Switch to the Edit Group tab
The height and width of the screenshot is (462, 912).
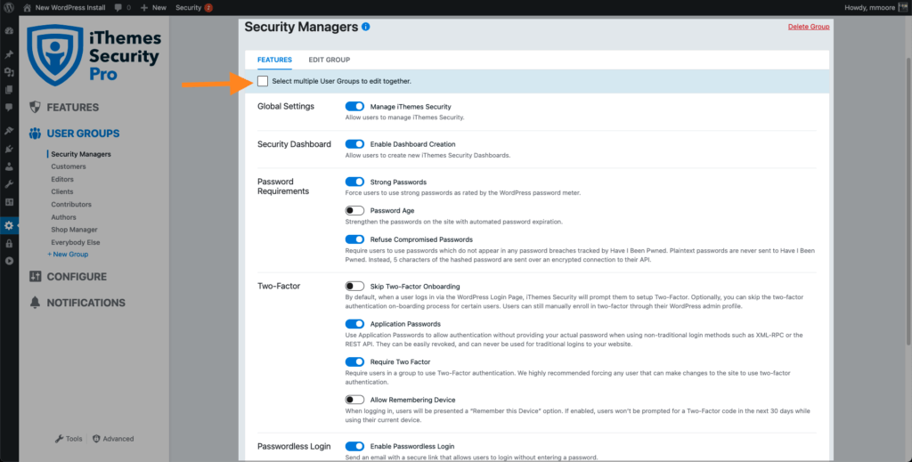click(x=330, y=60)
